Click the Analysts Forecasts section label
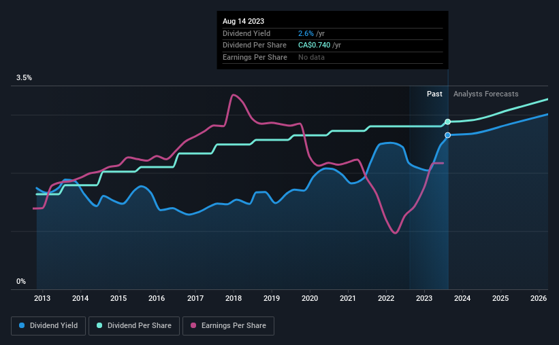The height and width of the screenshot is (345, 559). pyautogui.click(x=486, y=94)
